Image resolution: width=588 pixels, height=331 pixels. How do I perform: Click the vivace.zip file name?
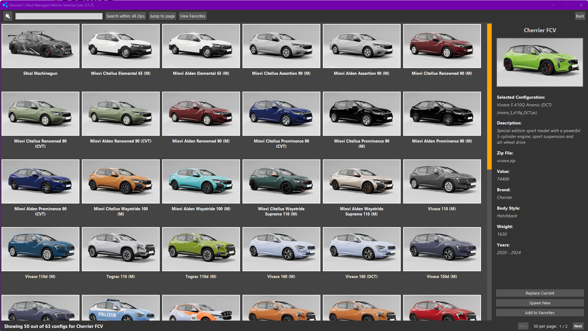click(506, 161)
